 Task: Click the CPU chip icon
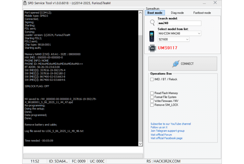click(152, 48)
